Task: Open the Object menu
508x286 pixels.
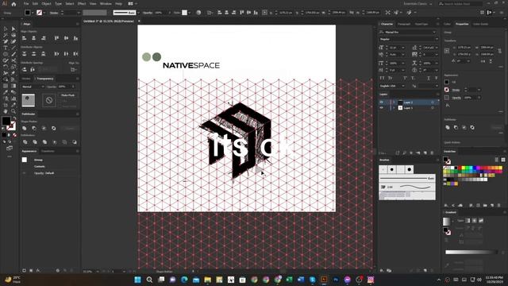Action: (x=46, y=4)
